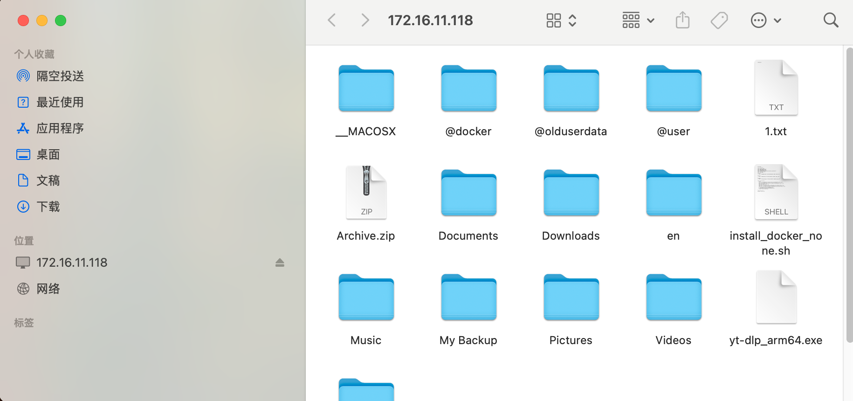Select the yt-dlp_arm64.exe file
853x401 pixels.
[x=776, y=297]
